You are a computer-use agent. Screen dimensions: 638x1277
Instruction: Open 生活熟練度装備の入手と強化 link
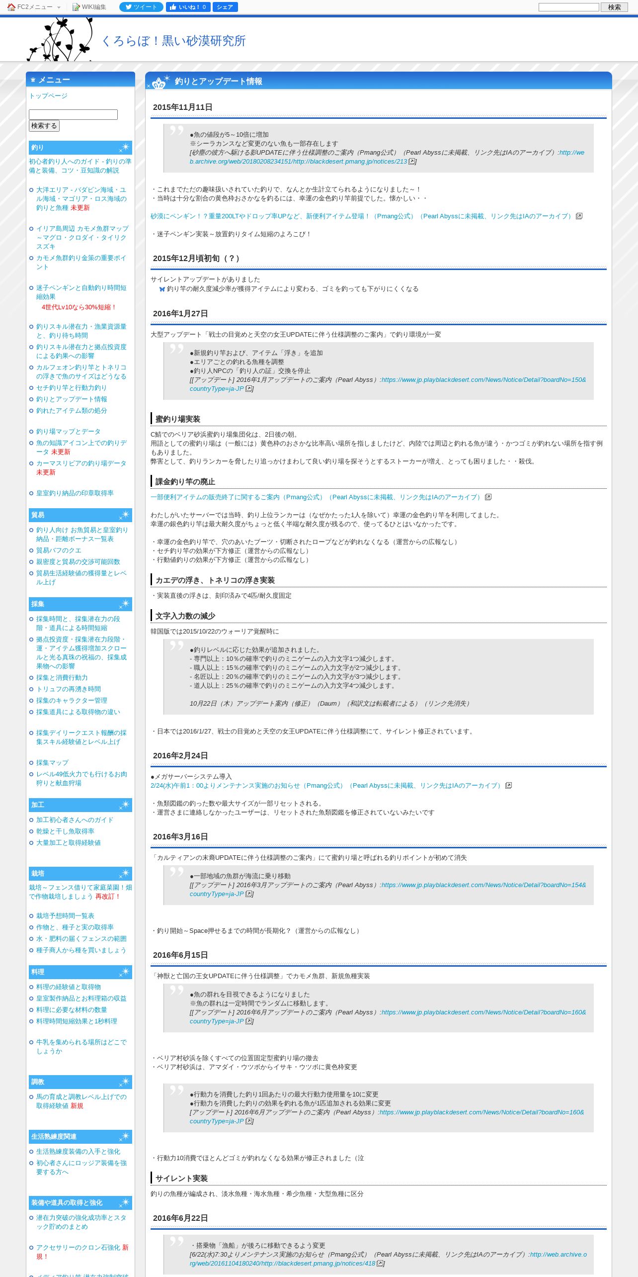(78, 1151)
